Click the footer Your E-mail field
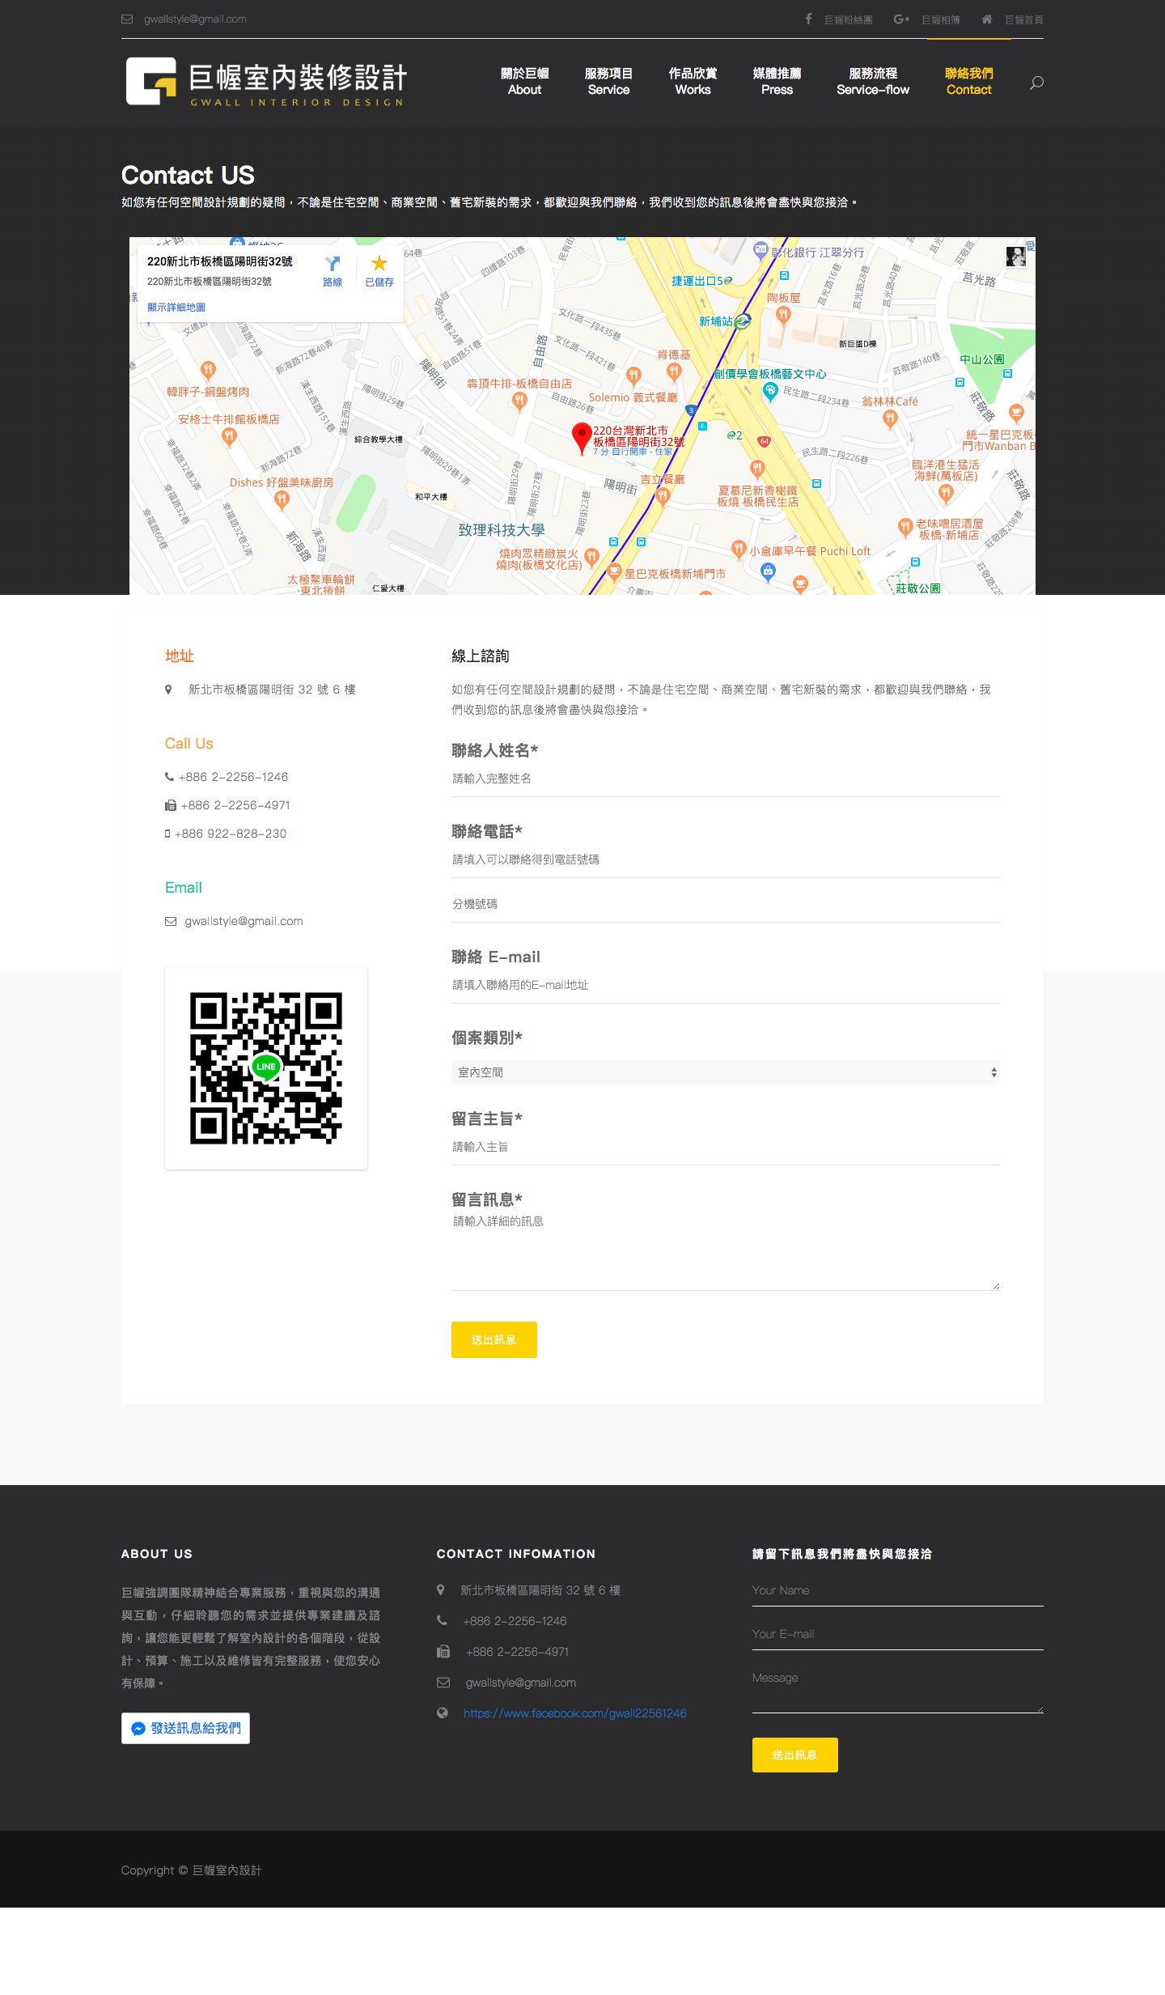This screenshot has width=1165, height=1995. [x=897, y=1634]
